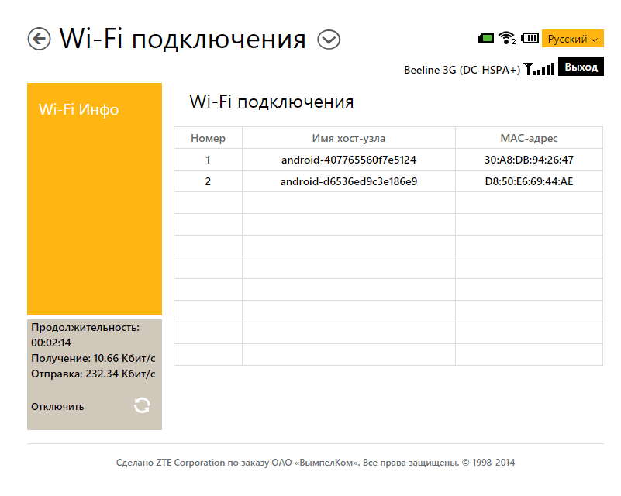Click the Номер column header
The width and height of the screenshot is (621, 496).
(208, 138)
